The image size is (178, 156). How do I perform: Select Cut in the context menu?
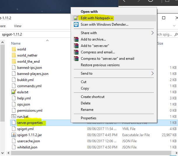click(114, 82)
